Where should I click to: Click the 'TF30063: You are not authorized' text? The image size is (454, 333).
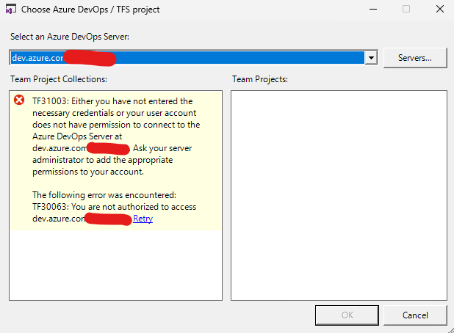114,207
